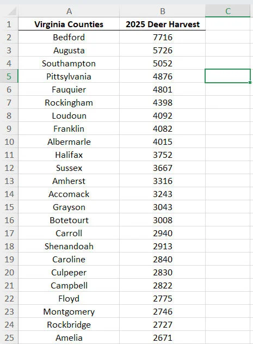Select the cell with value 3667
The height and width of the screenshot is (344, 253).
coord(163,168)
